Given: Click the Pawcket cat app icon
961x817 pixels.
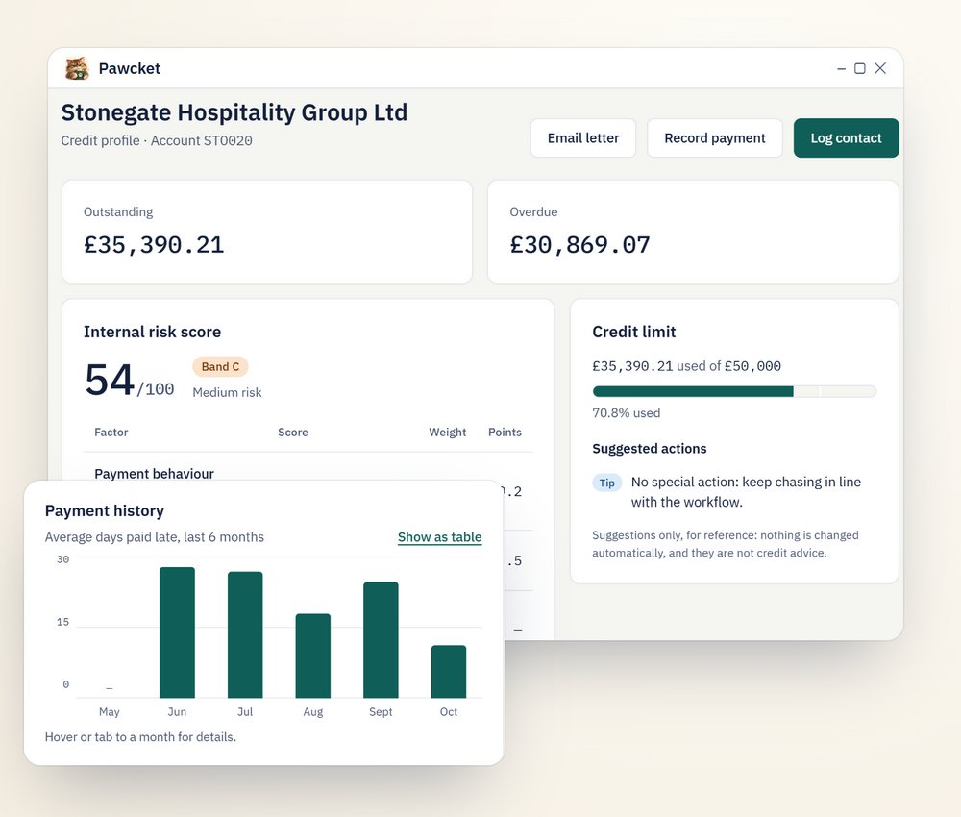Looking at the screenshot, I should point(77,68).
